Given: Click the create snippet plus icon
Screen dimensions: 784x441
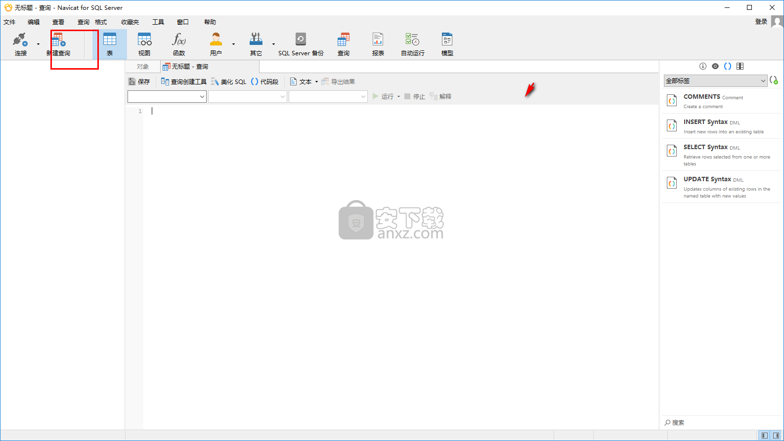Looking at the screenshot, I should [774, 80].
